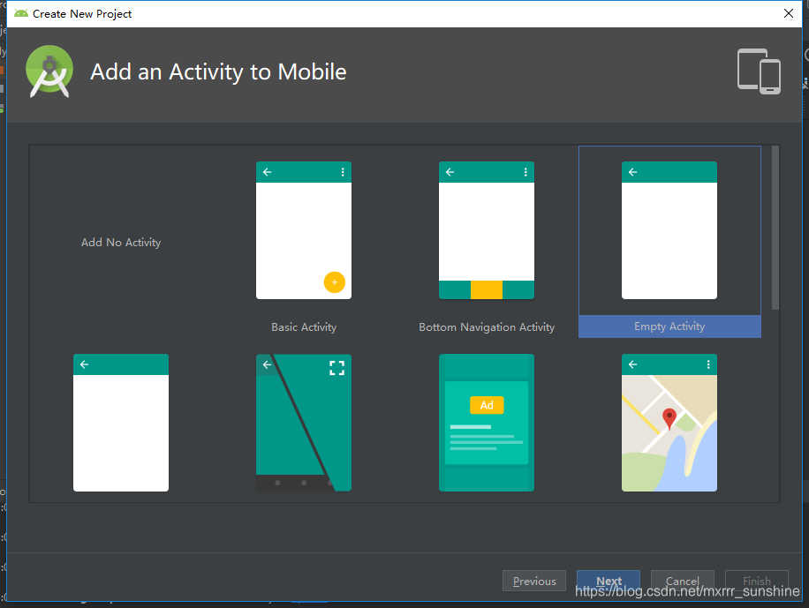
Task: Click the yellow Ad badge in ad template
Action: pyautogui.click(x=487, y=405)
